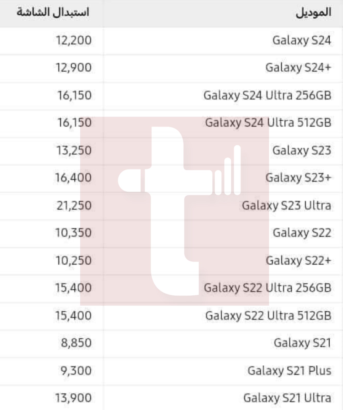
Task: Click the Galaxy S22+ model name
Action: (x=298, y=260)
